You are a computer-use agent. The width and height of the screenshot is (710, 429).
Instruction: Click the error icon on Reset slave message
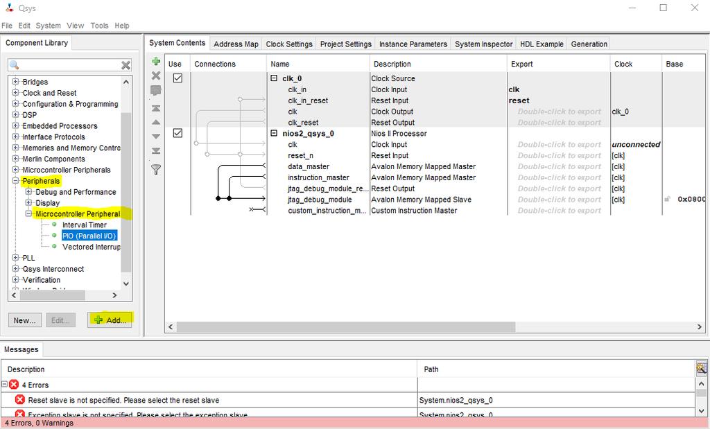pos(20,400)
